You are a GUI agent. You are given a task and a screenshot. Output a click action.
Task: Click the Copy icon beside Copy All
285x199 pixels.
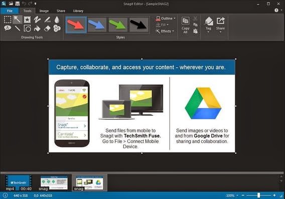(x=195, y=25)
